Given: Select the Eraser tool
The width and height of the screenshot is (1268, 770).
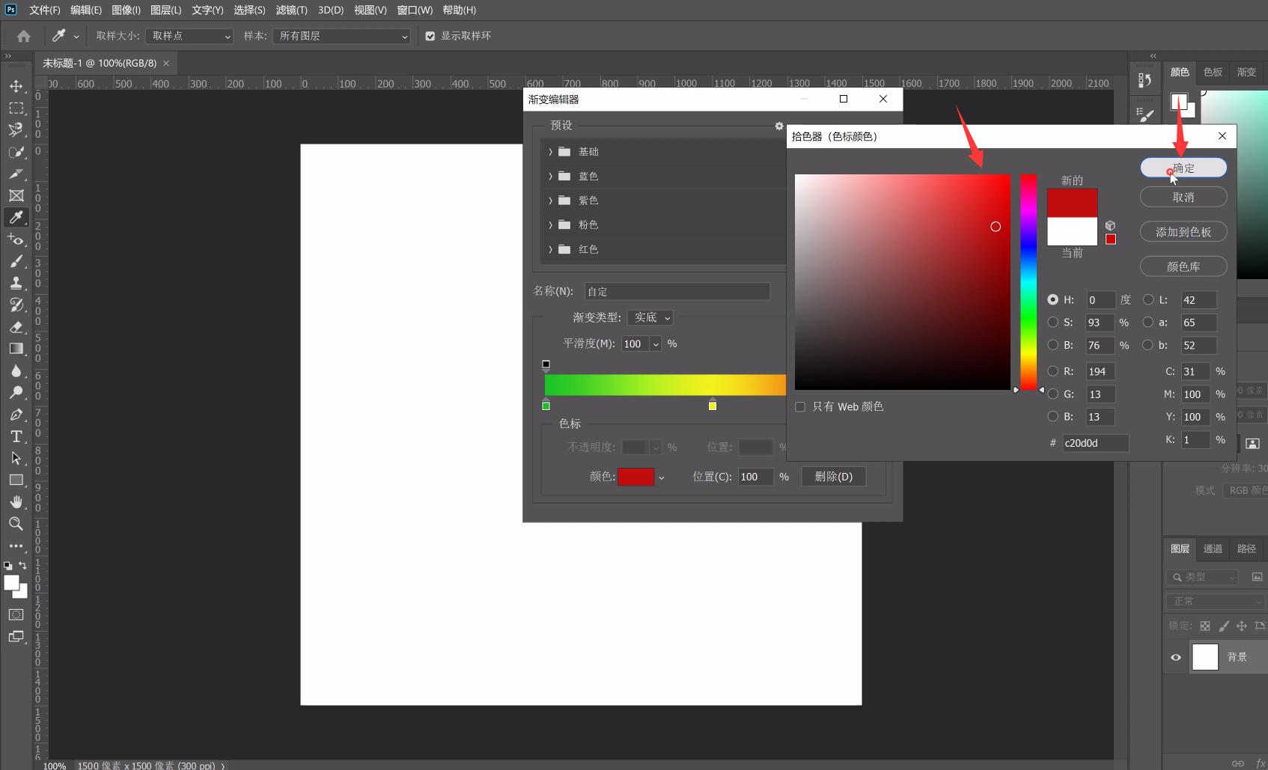Looking at the screenshot, I should click(x=16, y=327).
